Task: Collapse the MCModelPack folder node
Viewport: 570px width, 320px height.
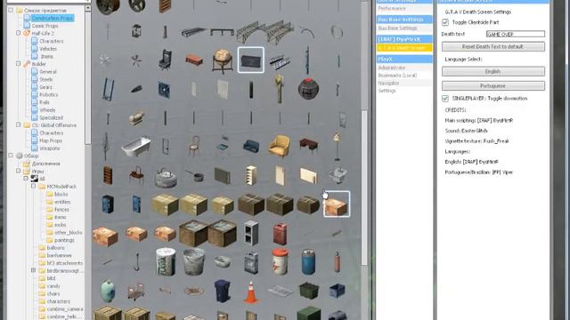Action: point(34,186)
